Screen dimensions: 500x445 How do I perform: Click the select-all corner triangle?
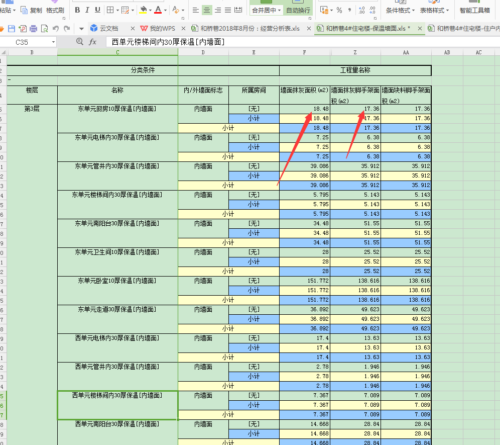pyautogui.click(x=3, y=52)
